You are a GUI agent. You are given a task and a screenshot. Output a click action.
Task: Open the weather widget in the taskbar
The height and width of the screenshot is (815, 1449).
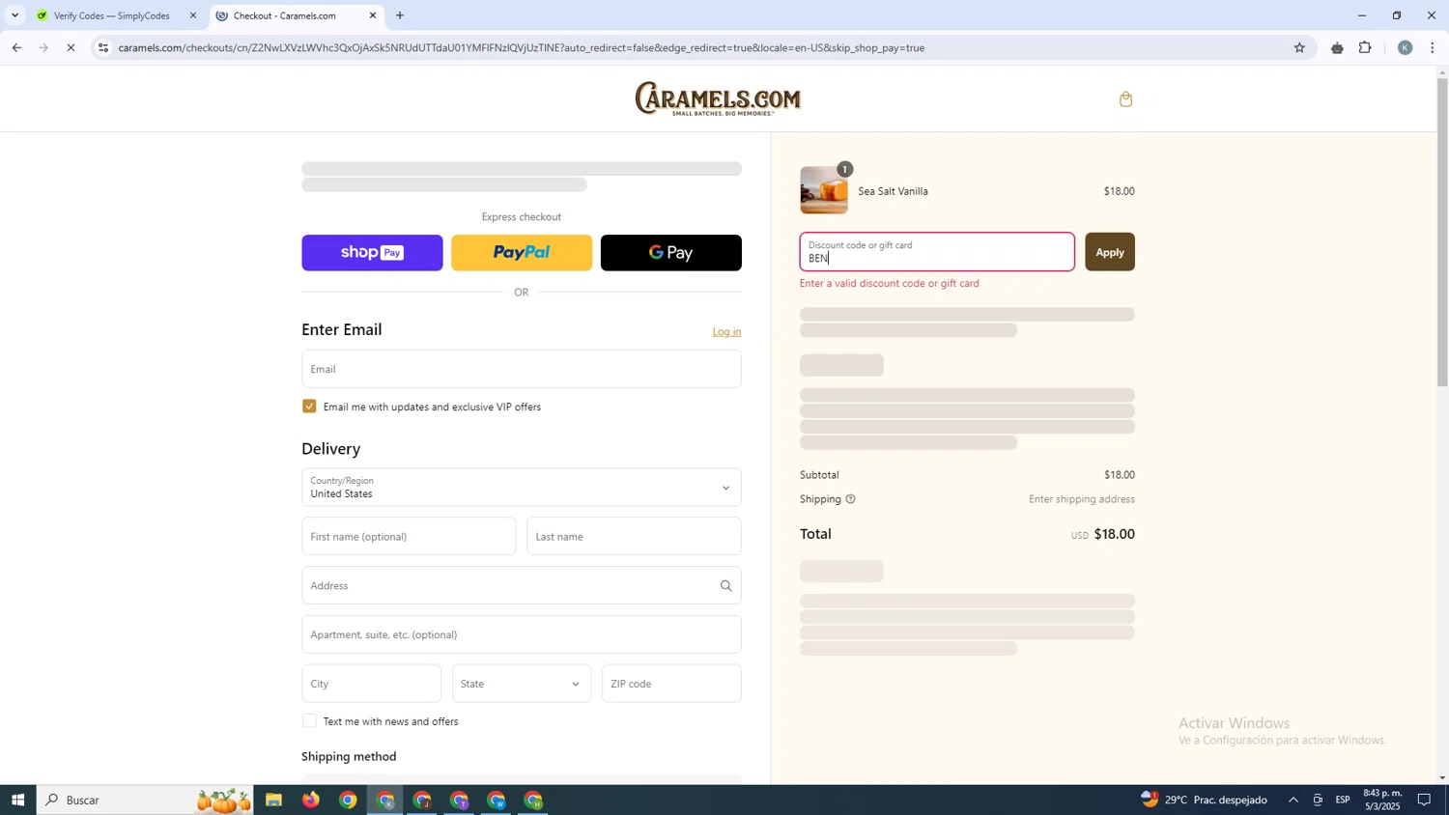1204,800
